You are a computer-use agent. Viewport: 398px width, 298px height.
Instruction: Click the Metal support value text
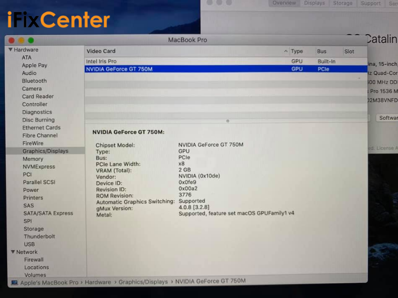[x=236, y=214]
